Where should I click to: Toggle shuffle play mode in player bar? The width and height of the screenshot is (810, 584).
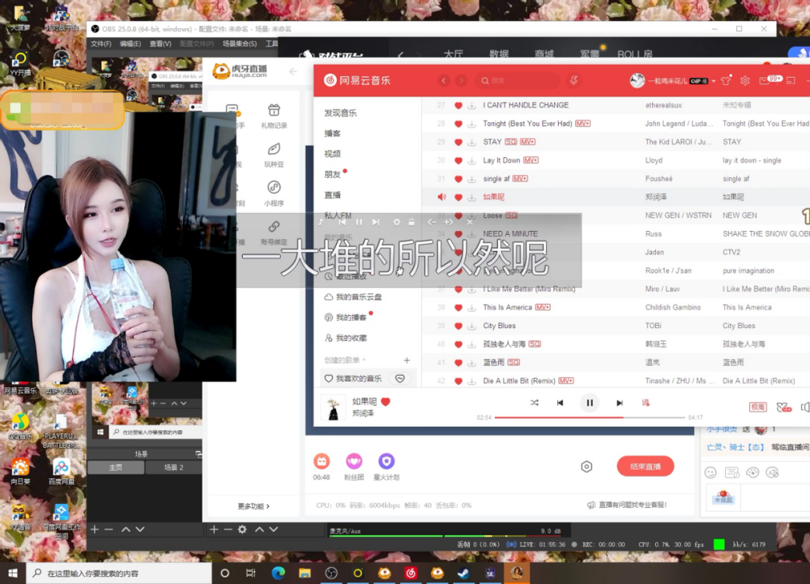tap(534, 403)
